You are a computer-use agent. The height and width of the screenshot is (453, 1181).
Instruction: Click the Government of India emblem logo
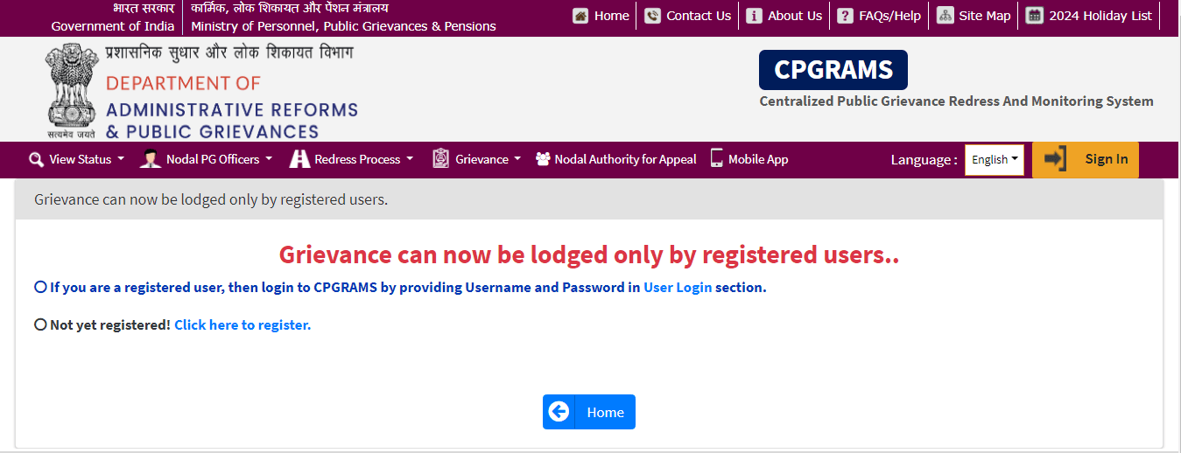pyautogui.click(x=70, y=91)
